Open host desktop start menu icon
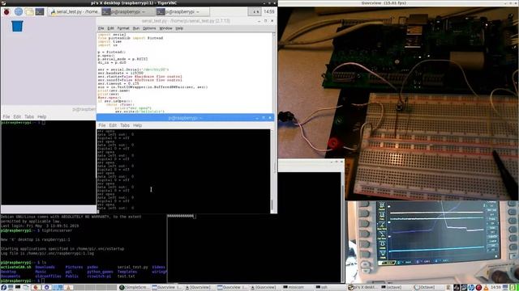The image size is (519, 291). [3, 288]
